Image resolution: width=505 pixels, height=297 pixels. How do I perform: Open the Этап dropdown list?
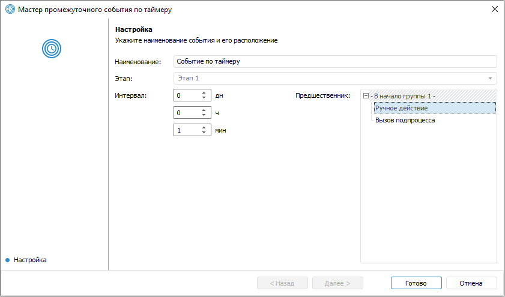tap(490, 79)
